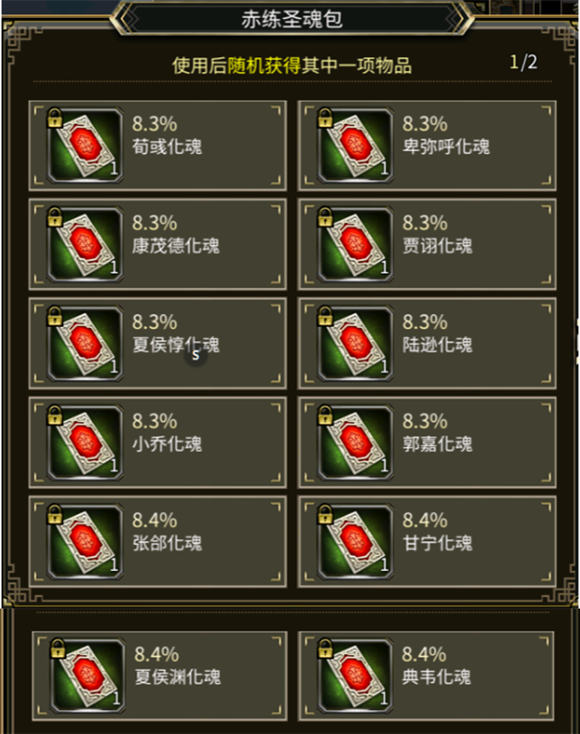
Task: Select the 康茂德化魂 soul card icon
Action: click(x=85, y=244)
